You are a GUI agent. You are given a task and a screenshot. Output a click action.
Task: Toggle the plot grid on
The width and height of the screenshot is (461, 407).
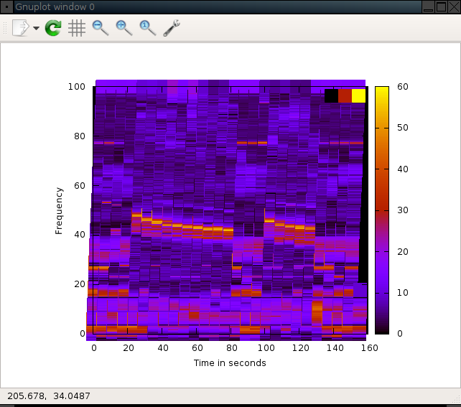pyautogui.click(x=77, y=28)
